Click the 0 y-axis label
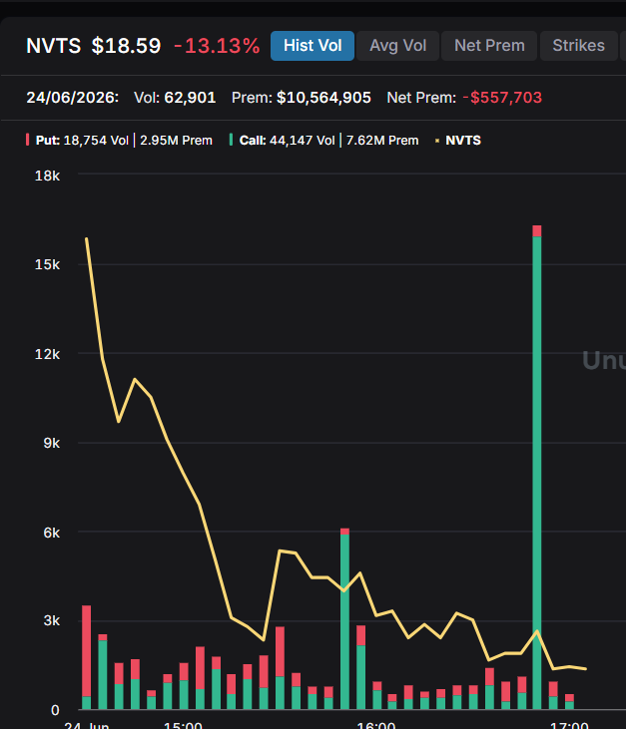The height and width of the screenshot is (729, 626). pyautogui.click(x=55, y=710)
